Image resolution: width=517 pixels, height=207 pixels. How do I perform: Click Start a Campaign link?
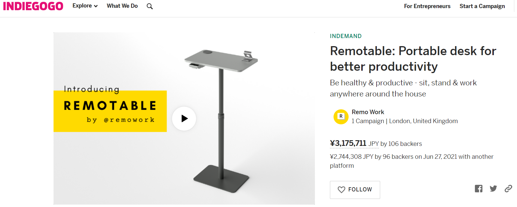[x=482, y=6]
